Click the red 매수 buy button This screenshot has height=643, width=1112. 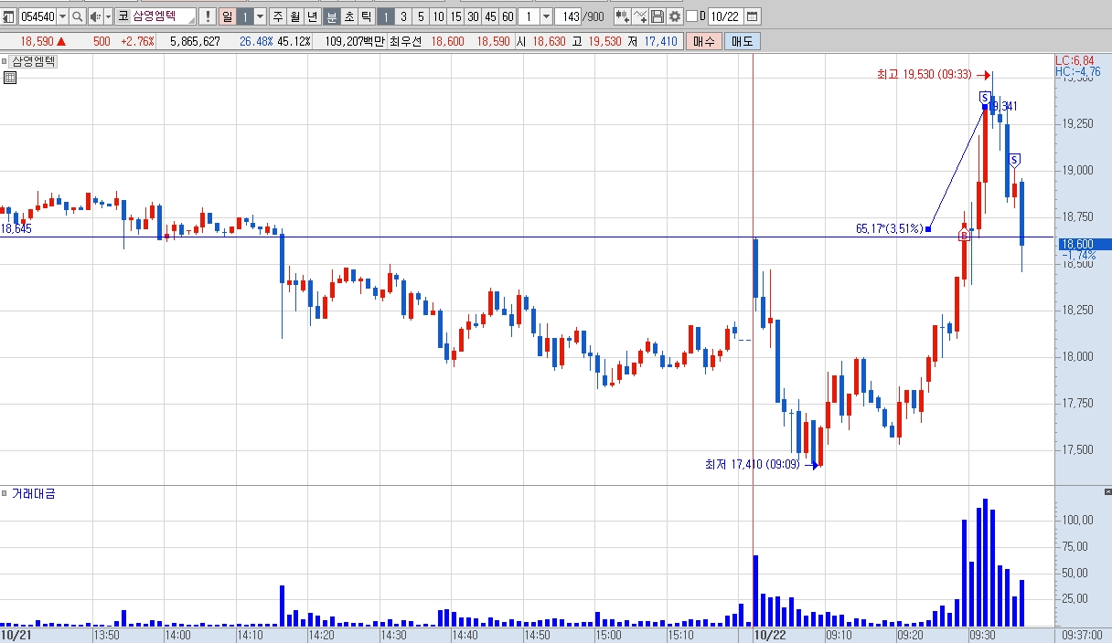[x=704, y=41]
